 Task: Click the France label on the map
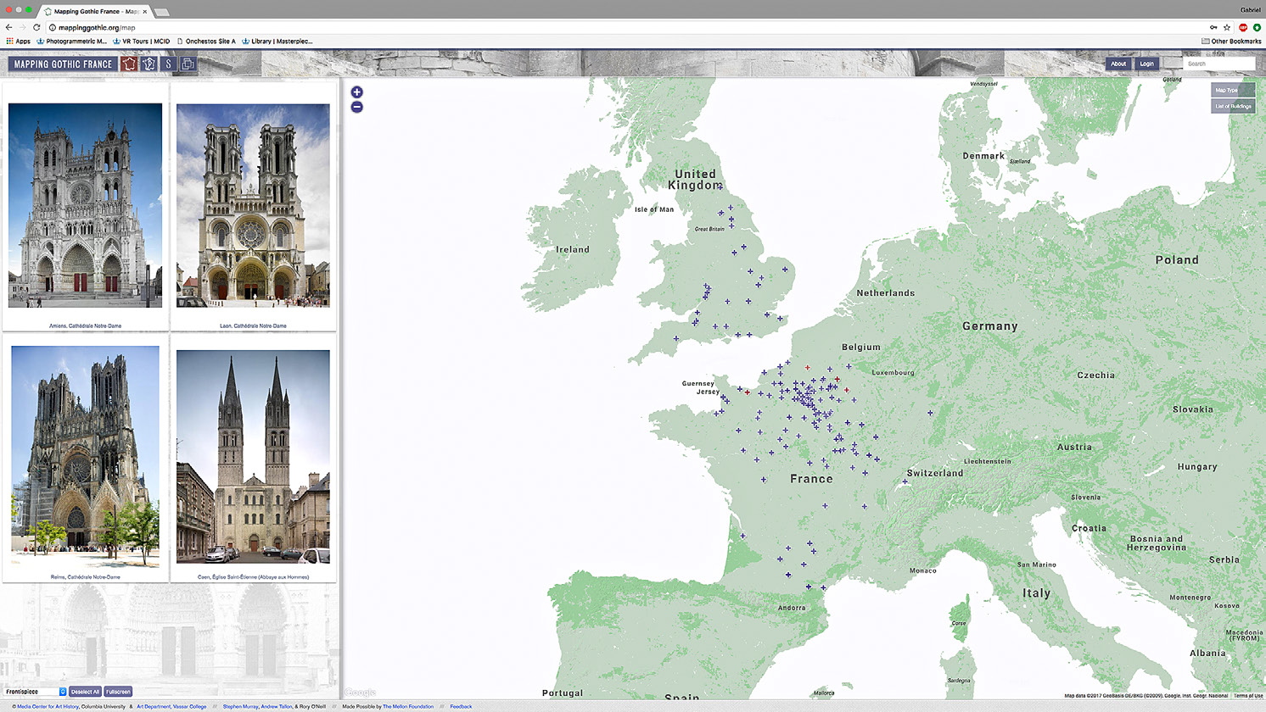pyautogui.click(x=811, y=479)
